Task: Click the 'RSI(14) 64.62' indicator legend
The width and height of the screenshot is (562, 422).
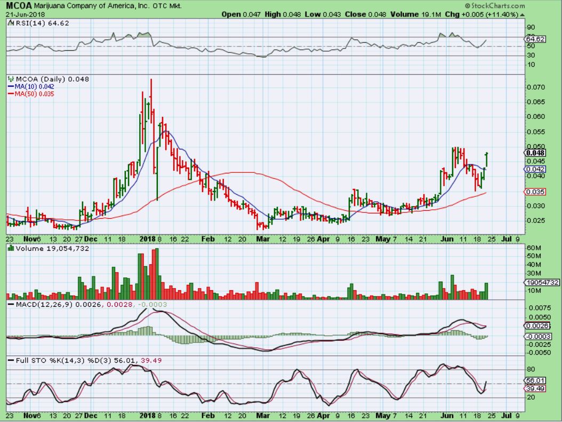Action: pyautogui.click(x=42, y=23)
